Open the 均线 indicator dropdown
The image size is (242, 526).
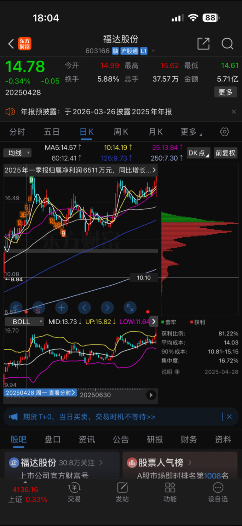tap(18, 153)
